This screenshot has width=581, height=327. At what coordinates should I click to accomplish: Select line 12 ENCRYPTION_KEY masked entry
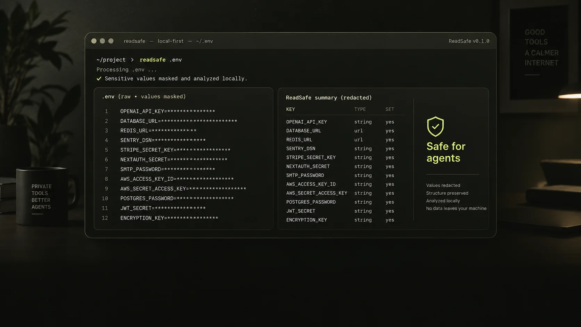[x=169, y=218]
